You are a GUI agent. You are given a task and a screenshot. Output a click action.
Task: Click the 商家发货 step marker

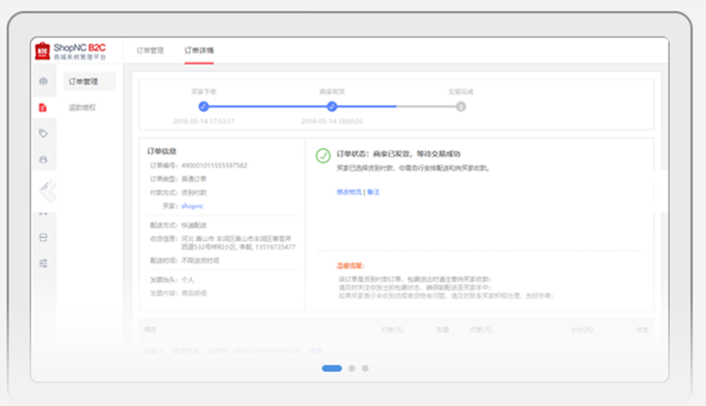[332, 107]
